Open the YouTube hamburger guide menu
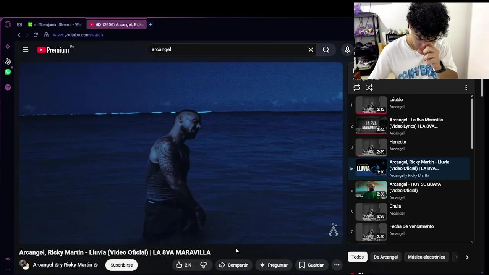Viewport: 489px width, 275px height. tap(26, 50)
